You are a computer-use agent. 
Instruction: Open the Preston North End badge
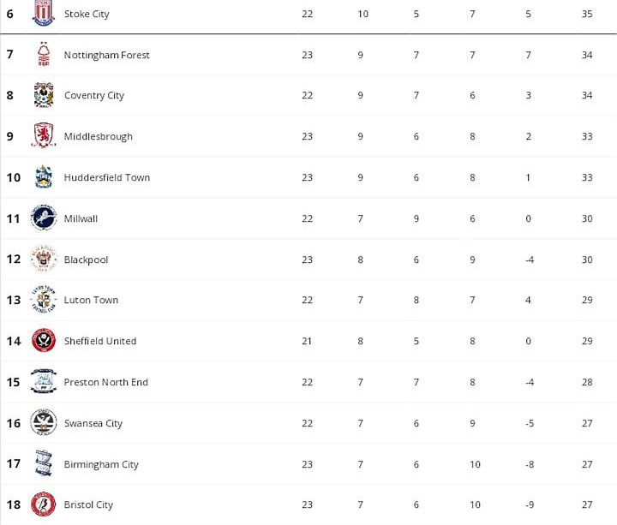click(43, 382)
